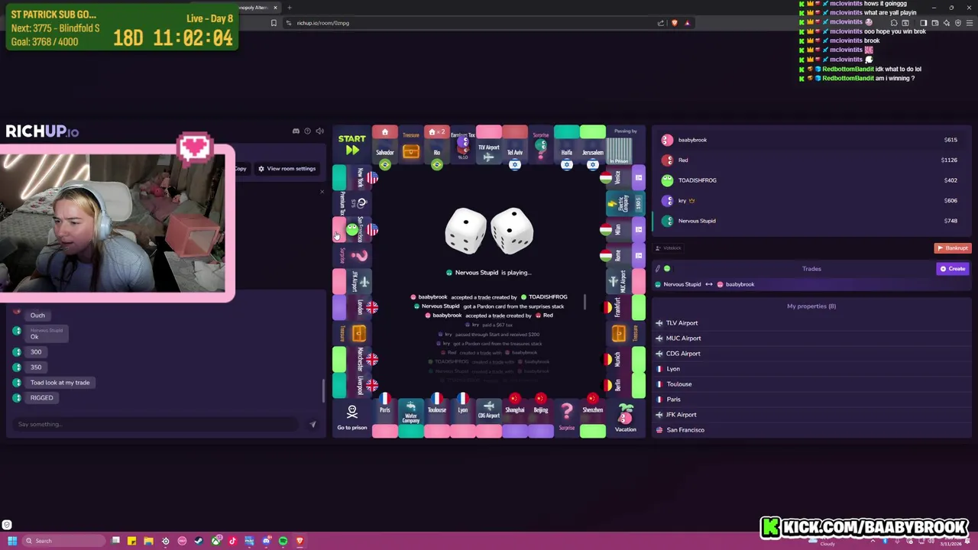The image size is (978, 550).
Task: Select the Paris tile on the board
Action: pyautogui.click(x=385, y=418)
